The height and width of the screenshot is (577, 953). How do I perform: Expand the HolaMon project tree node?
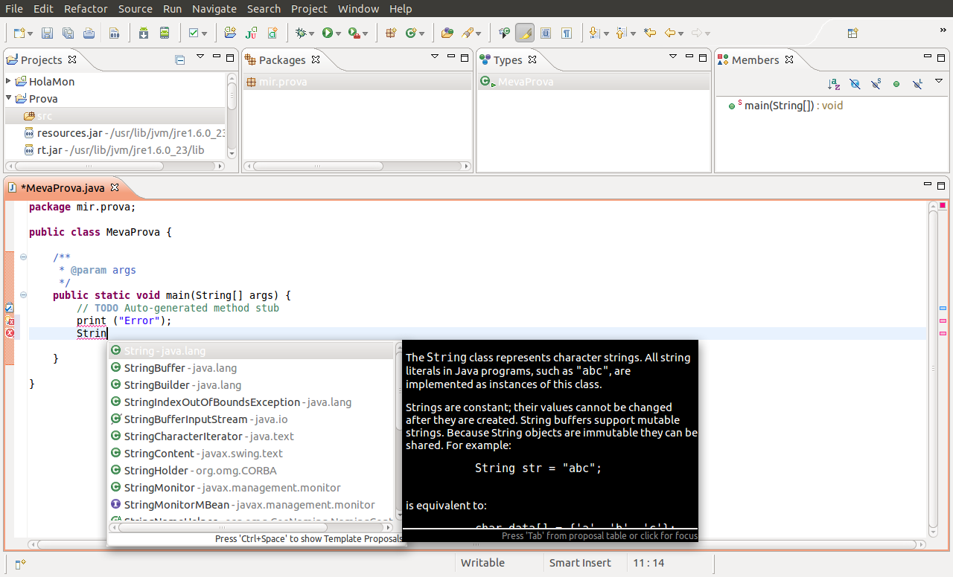click(x=9, y=81)
